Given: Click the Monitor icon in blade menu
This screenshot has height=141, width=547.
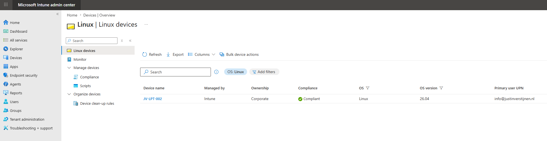Looking at the screenshot, I should click(69, 59).
